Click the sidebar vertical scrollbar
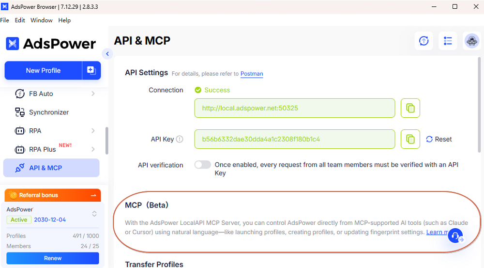The image size is (484, 268). (x=107, y=141)
